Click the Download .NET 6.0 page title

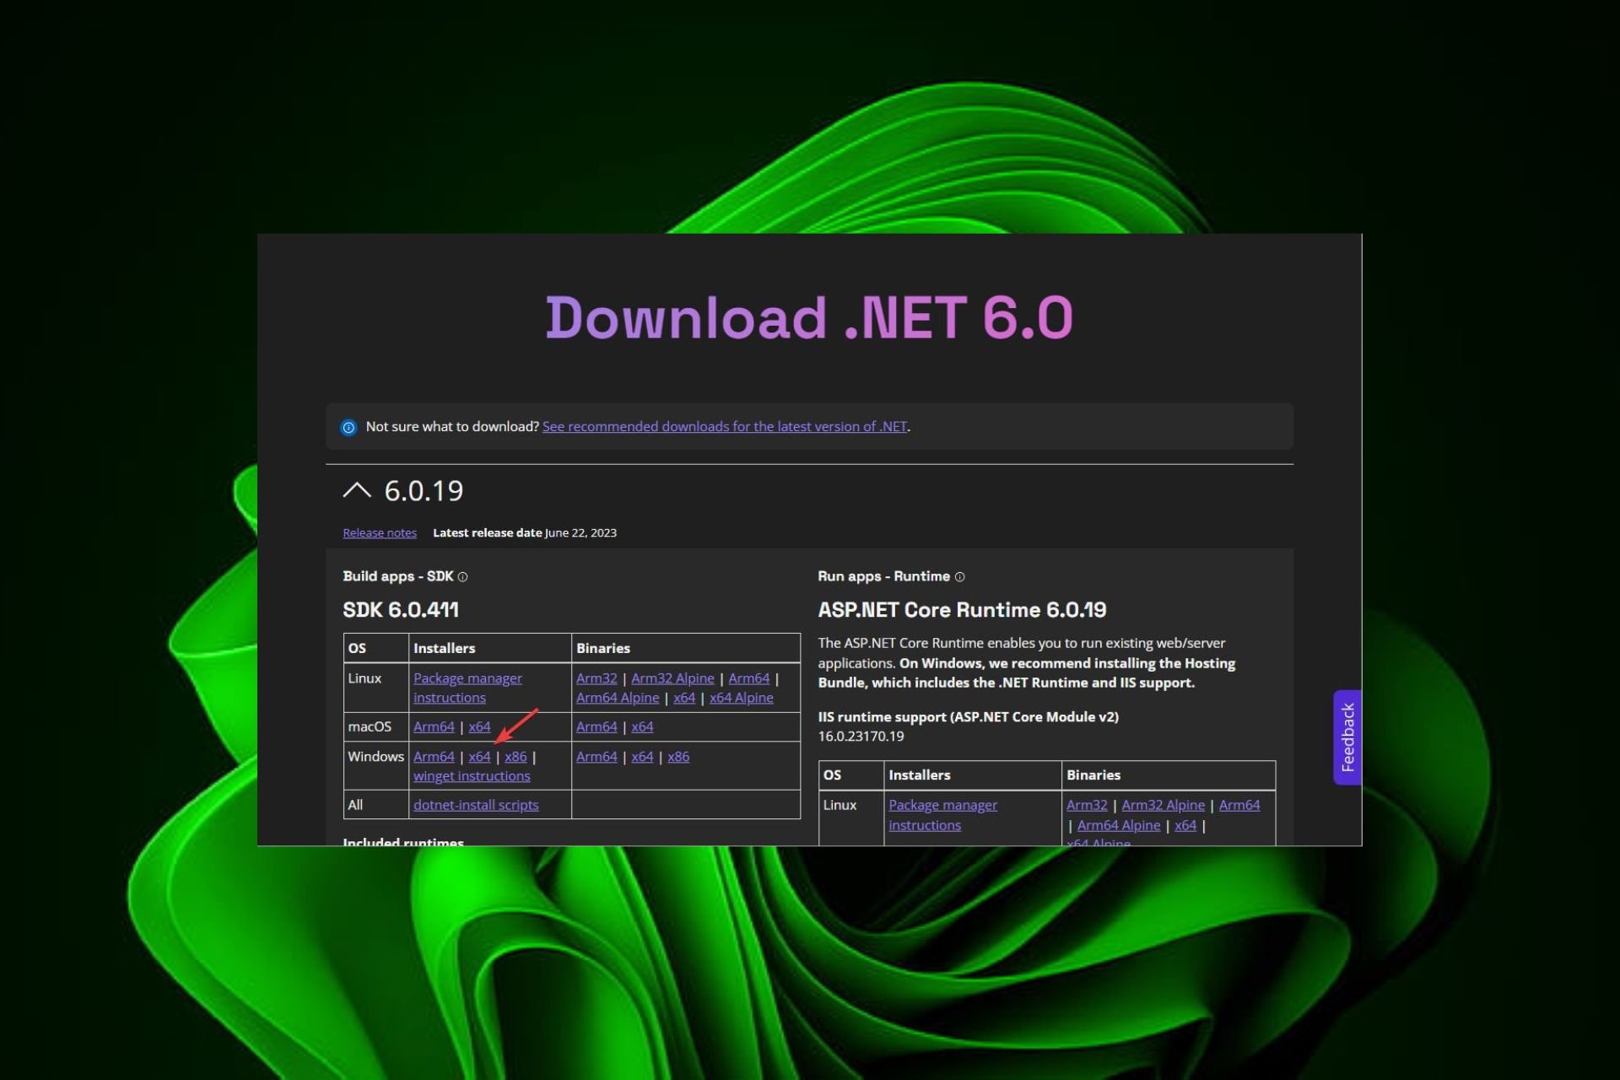(809, 318)
